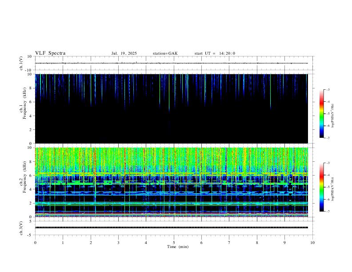This screenshot has height=272, width=352.
Task: Click the ch.2 colorbar log(PSD) label
Action: click(x=333, y=189)
